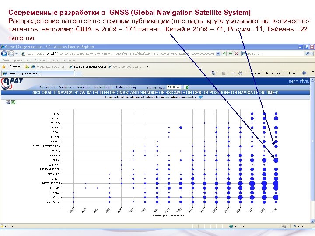Open the third item in the browser menu bar

[x=28, y=60]
